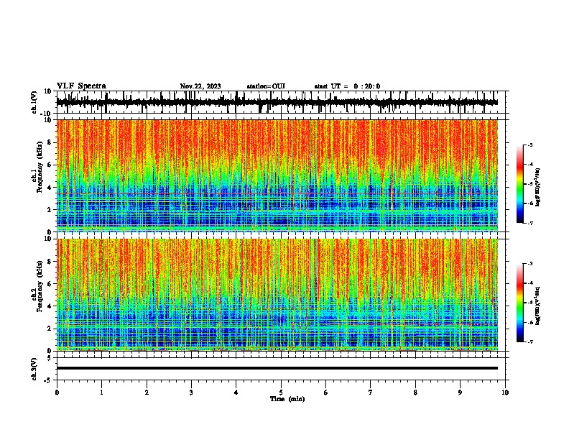The width and height of the screenshot is (569, 440).
Task: Select the 'station=OUI' header label
Action: [266, 86]
